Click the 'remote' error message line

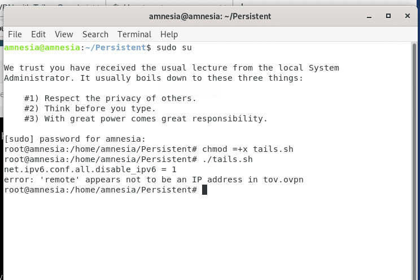click(x=154, y=180)
